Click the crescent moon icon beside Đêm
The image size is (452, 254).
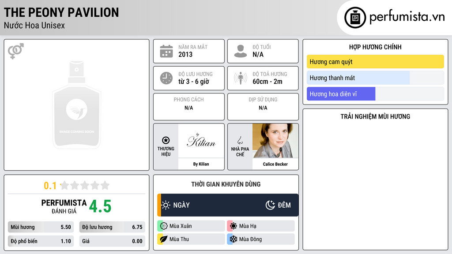click(x=270, y=205)
